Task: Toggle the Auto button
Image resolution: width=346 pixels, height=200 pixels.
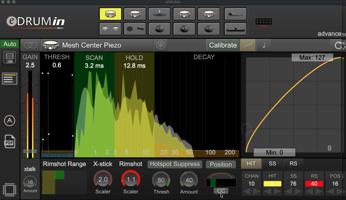Action: point(10,44)
